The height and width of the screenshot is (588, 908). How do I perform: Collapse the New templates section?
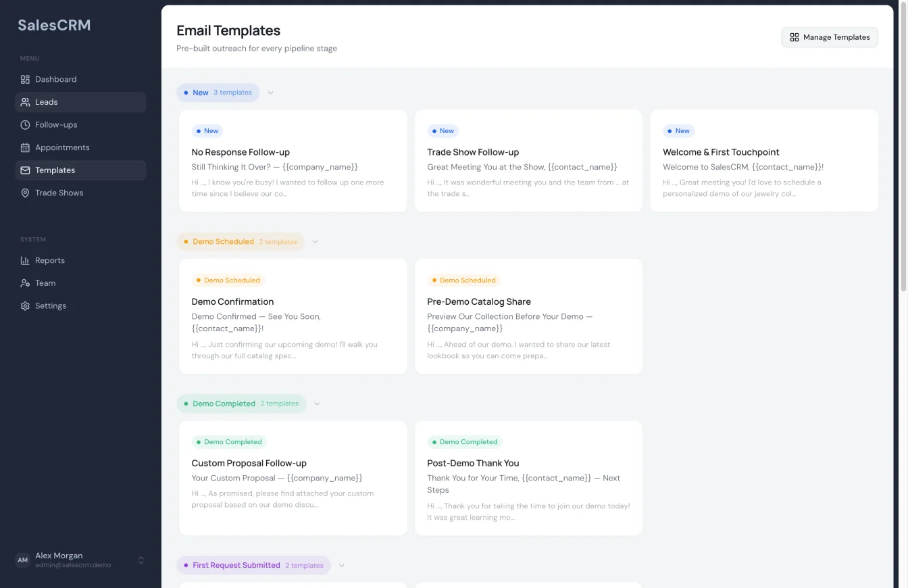(x=270, y=93)
